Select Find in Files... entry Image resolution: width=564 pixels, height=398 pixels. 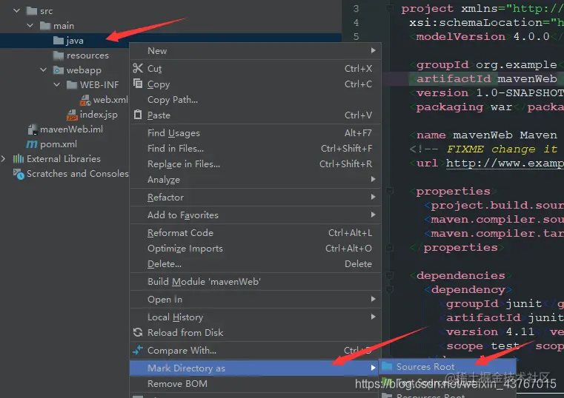255,148
